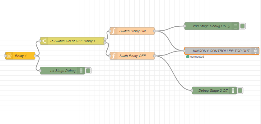
Task: Click the function icon on Switch Relay ON
Action: (114, 31)
